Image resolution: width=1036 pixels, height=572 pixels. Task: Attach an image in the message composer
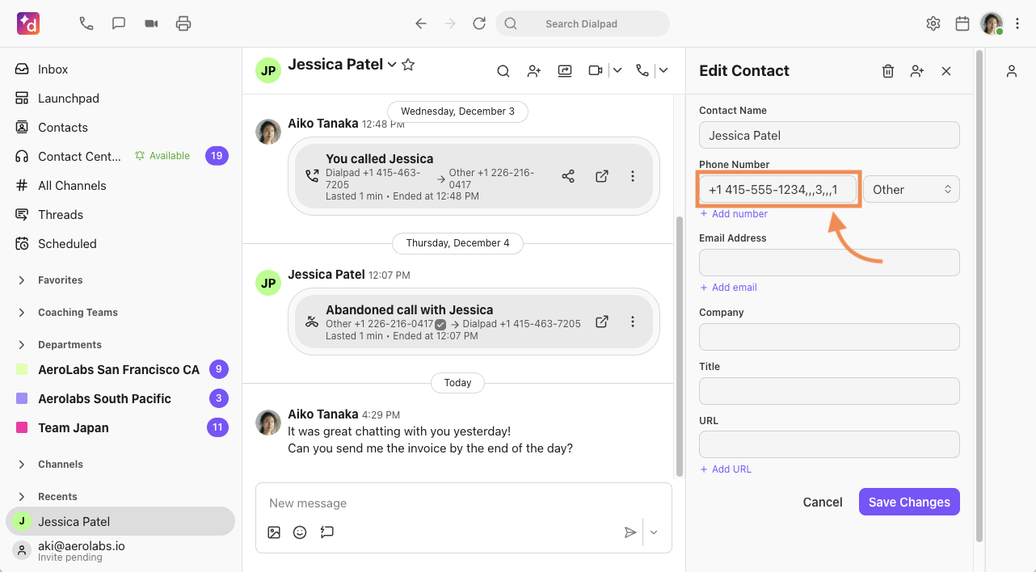point(274,532)
